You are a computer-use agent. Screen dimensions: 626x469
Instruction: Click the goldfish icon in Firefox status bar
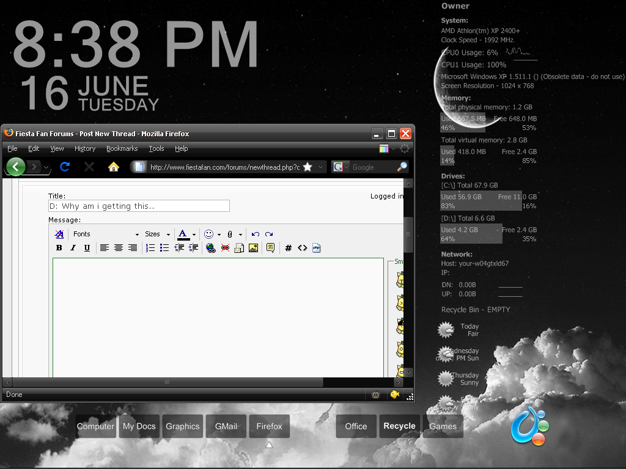(x=395, y=394)
